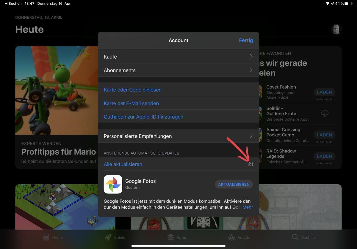Tap the Google Fotos app icon

click(113, 184)
